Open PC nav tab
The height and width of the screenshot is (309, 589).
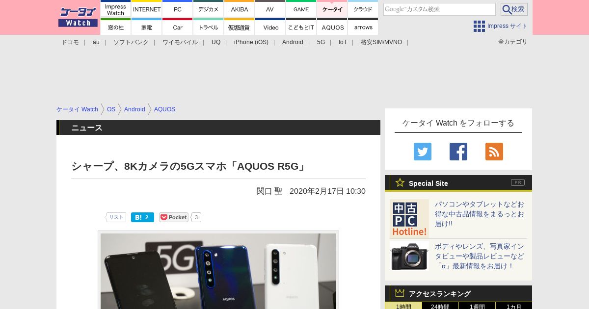[x=178, y=9]
